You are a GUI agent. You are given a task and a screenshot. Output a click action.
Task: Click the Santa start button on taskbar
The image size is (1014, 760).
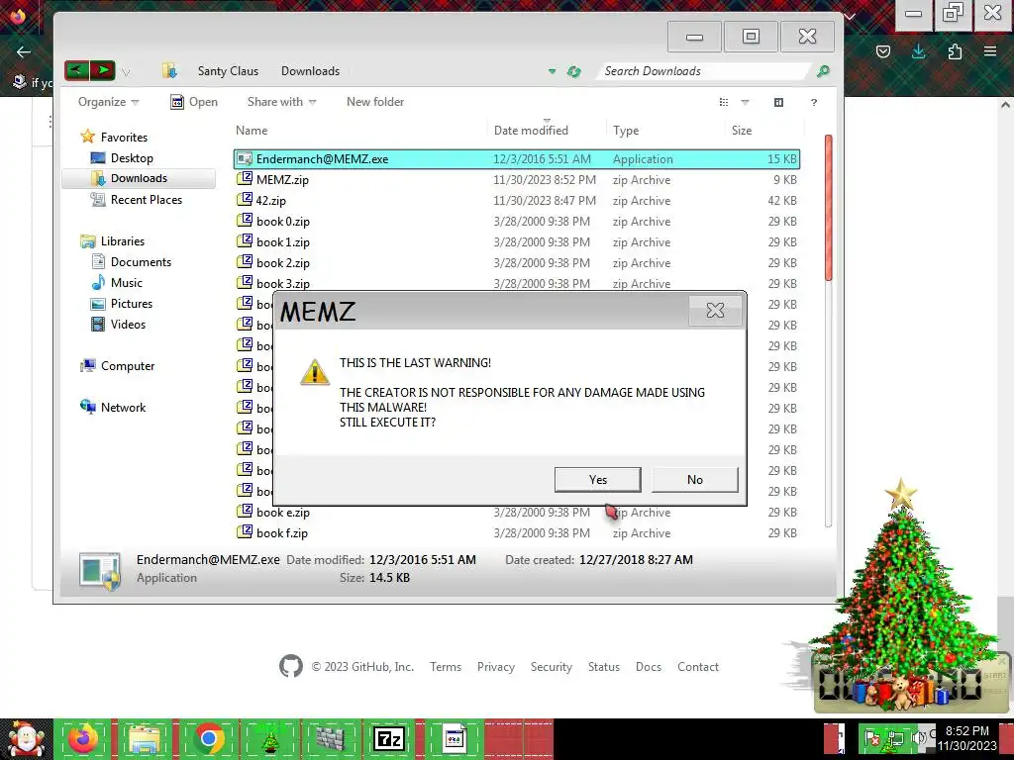[x=25, y=739]
